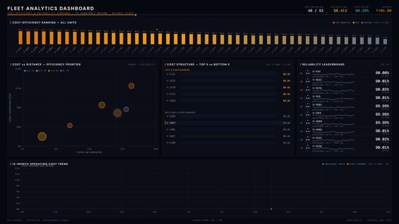Toggle the Fleet Average legend in the trend chart
Image resolution: width=399 pixels, height=224 pixels.
coord(357,164)
